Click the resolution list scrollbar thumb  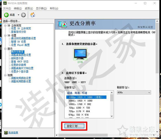coord(112,98)
